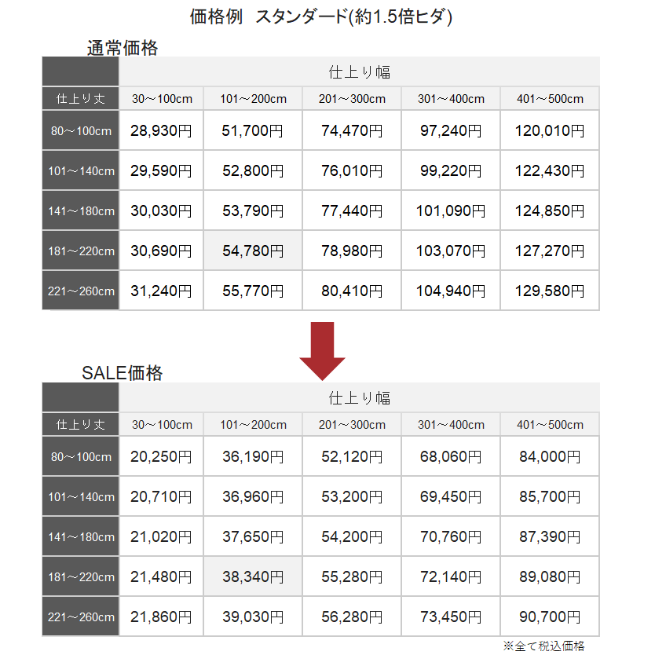Screen dimensions: 655x655
Task: Select the 101～200cm column header in regular table
Action: click(253, 99)
